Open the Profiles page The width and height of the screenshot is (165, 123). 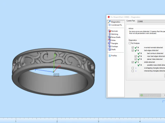(x=113, y=56)
